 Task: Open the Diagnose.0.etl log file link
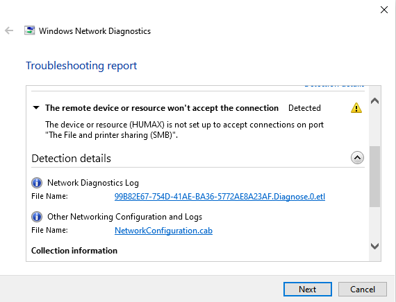coord(220,197)
